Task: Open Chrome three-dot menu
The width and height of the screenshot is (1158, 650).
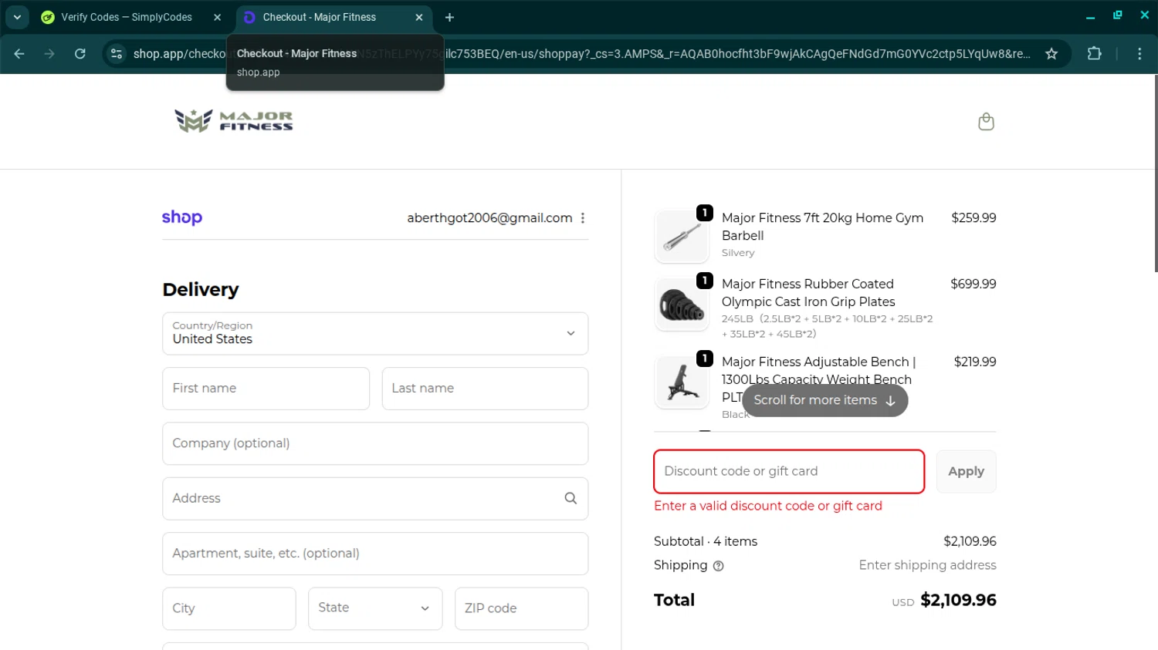Action: click(1139, 53)
